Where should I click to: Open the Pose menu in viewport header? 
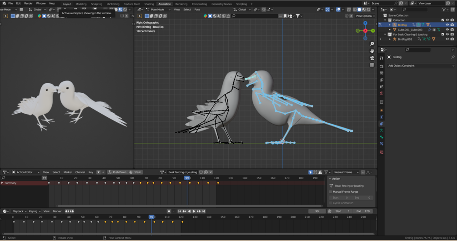click(197, 10)
